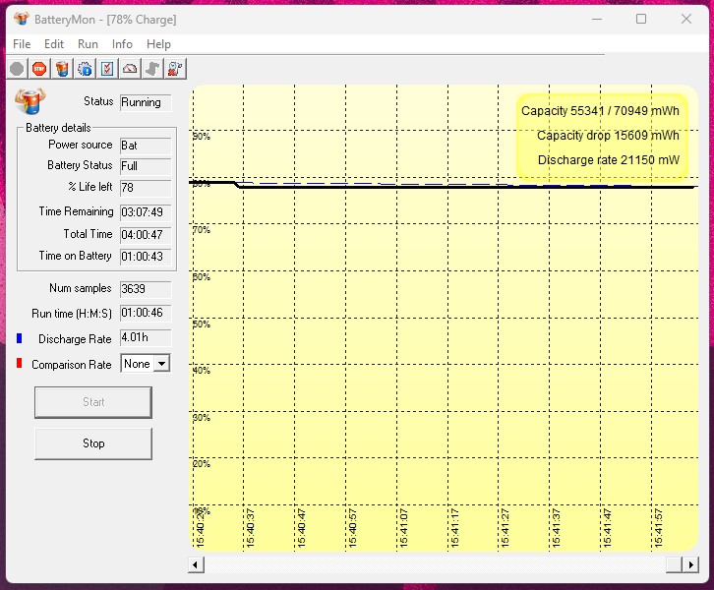Open the File menu
The height and width of the screenshot is (590, 714).
coord(22,44)
